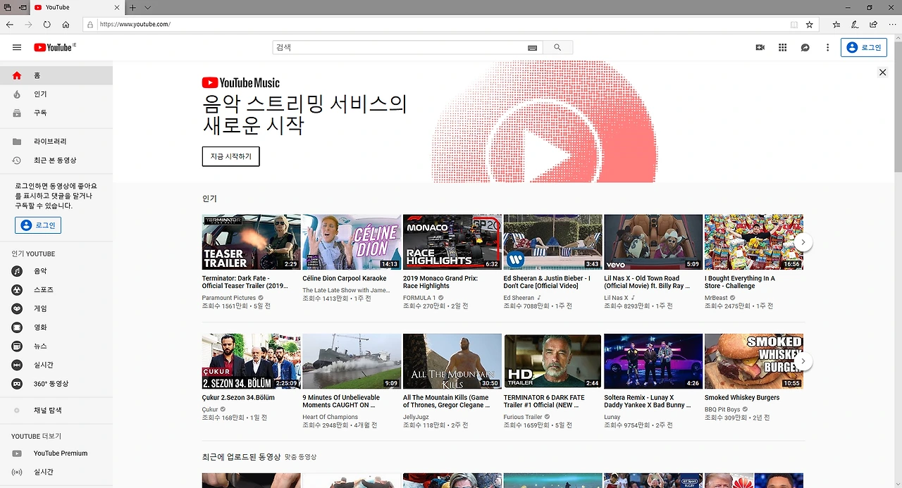Screen dimensions: 902x488
Task: Select 구독 in the sidebar
Action: pos(56,113)
